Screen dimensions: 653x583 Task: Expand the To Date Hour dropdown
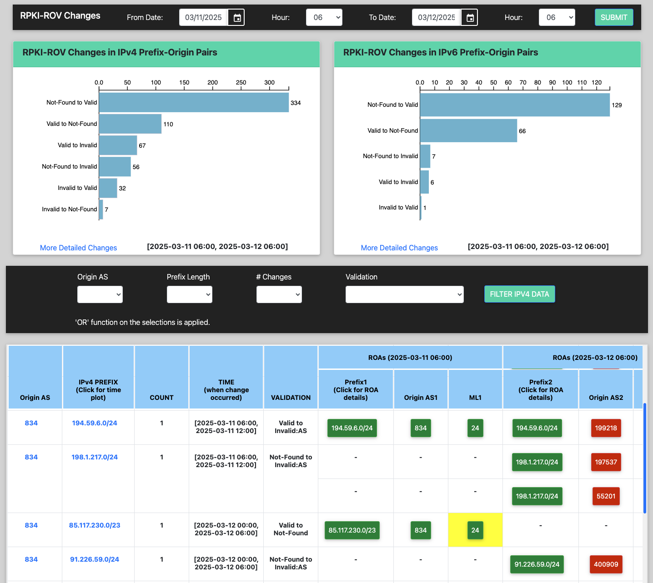(x=557, y=18)
